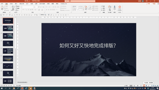Click the Format Painter brush icon

(5, 10)
